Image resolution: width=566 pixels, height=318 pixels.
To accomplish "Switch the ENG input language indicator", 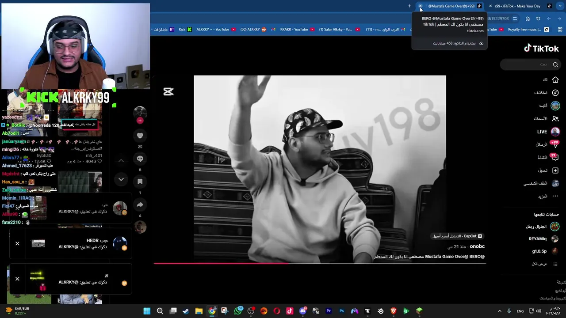I will pyautogui.click(x=520, y=311).
